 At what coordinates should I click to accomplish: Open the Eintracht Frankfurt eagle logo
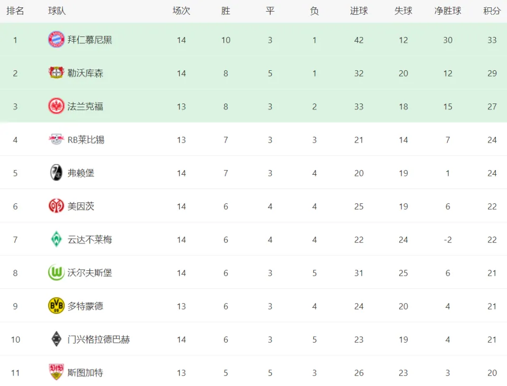pyautogui.click(x=57, y=106)
